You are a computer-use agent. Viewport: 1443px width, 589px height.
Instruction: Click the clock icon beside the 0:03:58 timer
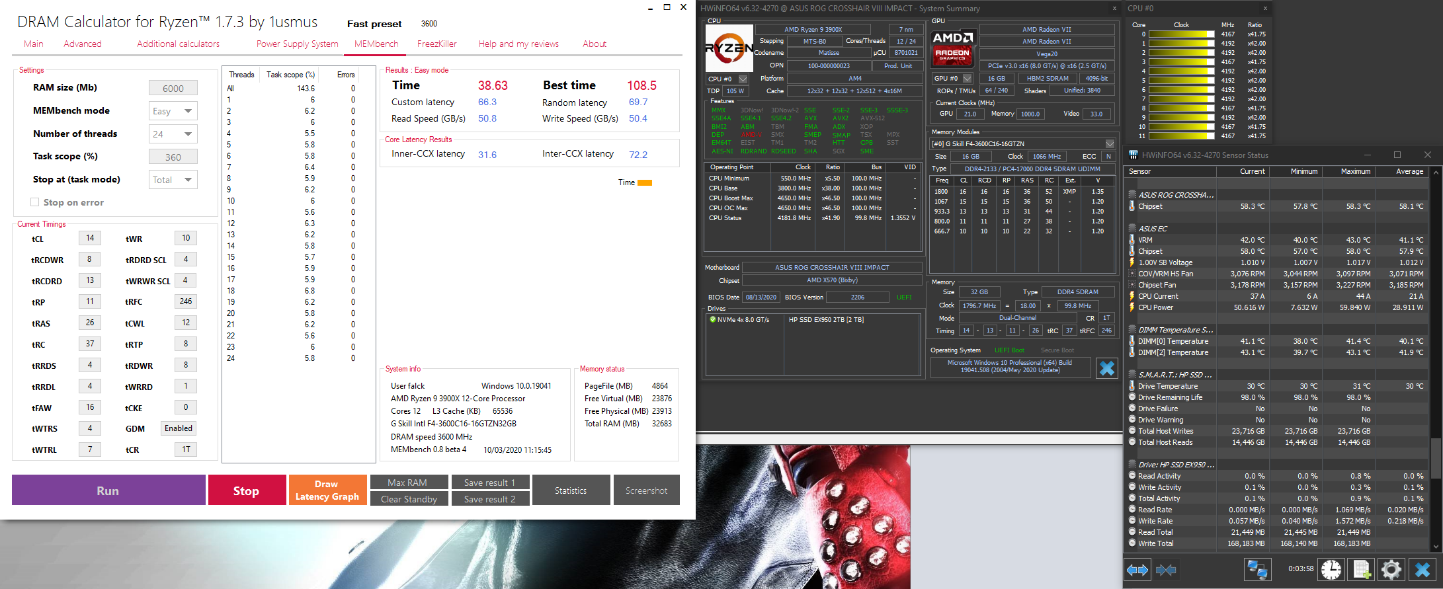click(x=1331, y=569)
